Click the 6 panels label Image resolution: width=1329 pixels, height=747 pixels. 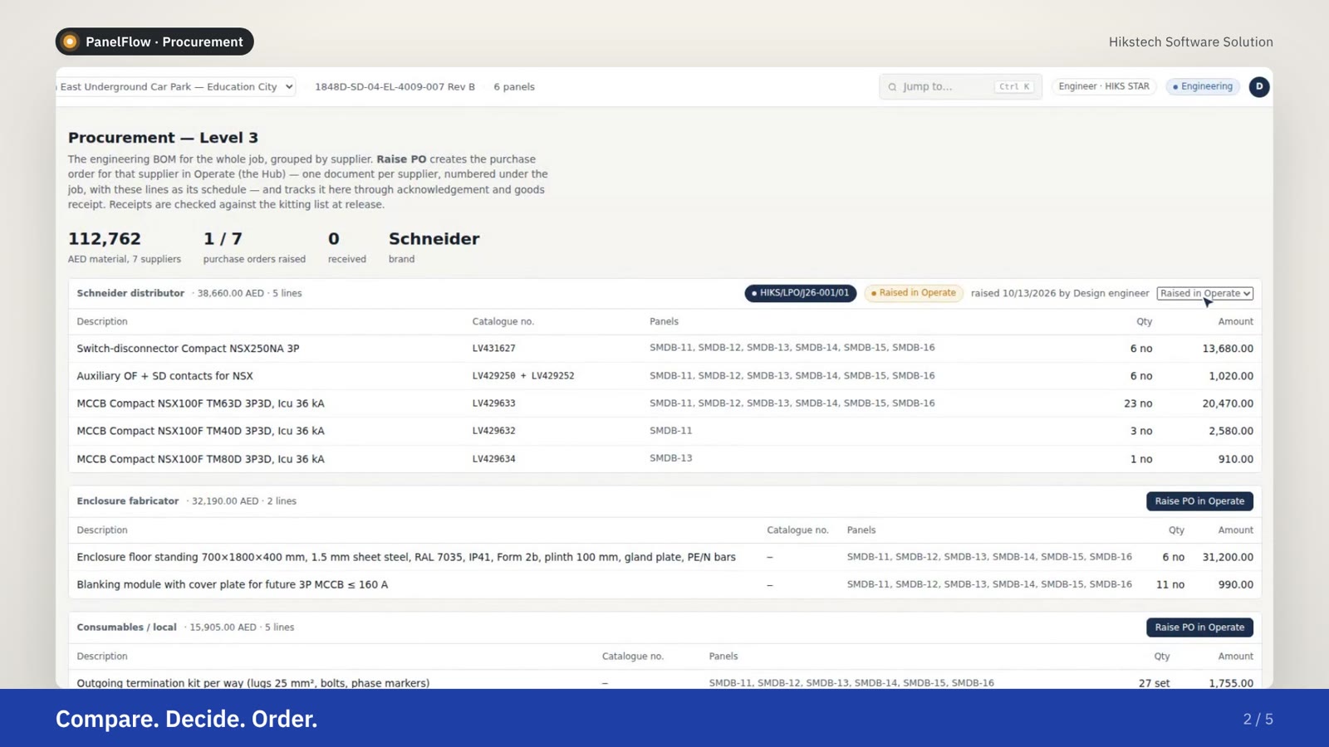click(x=514, y=86)
